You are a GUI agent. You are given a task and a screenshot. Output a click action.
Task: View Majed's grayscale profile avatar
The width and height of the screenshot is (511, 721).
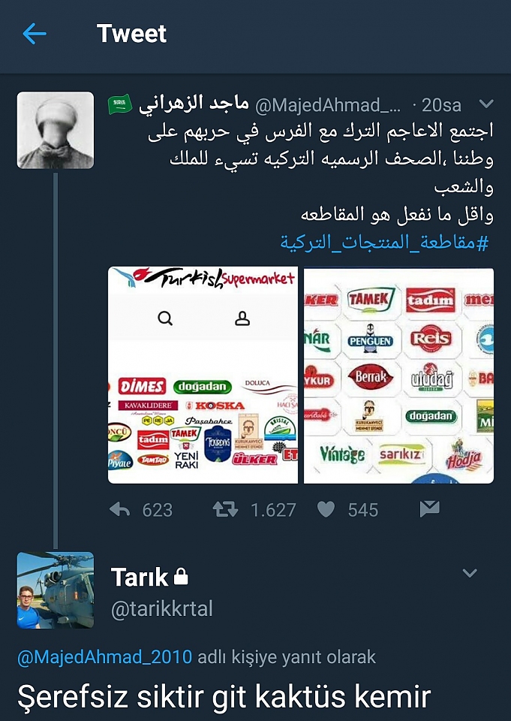pyautogui.click(x=56, y=130)
